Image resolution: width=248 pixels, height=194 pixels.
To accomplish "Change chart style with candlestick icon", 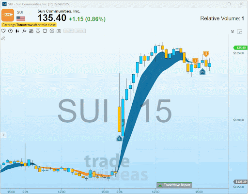I will 17,31.
